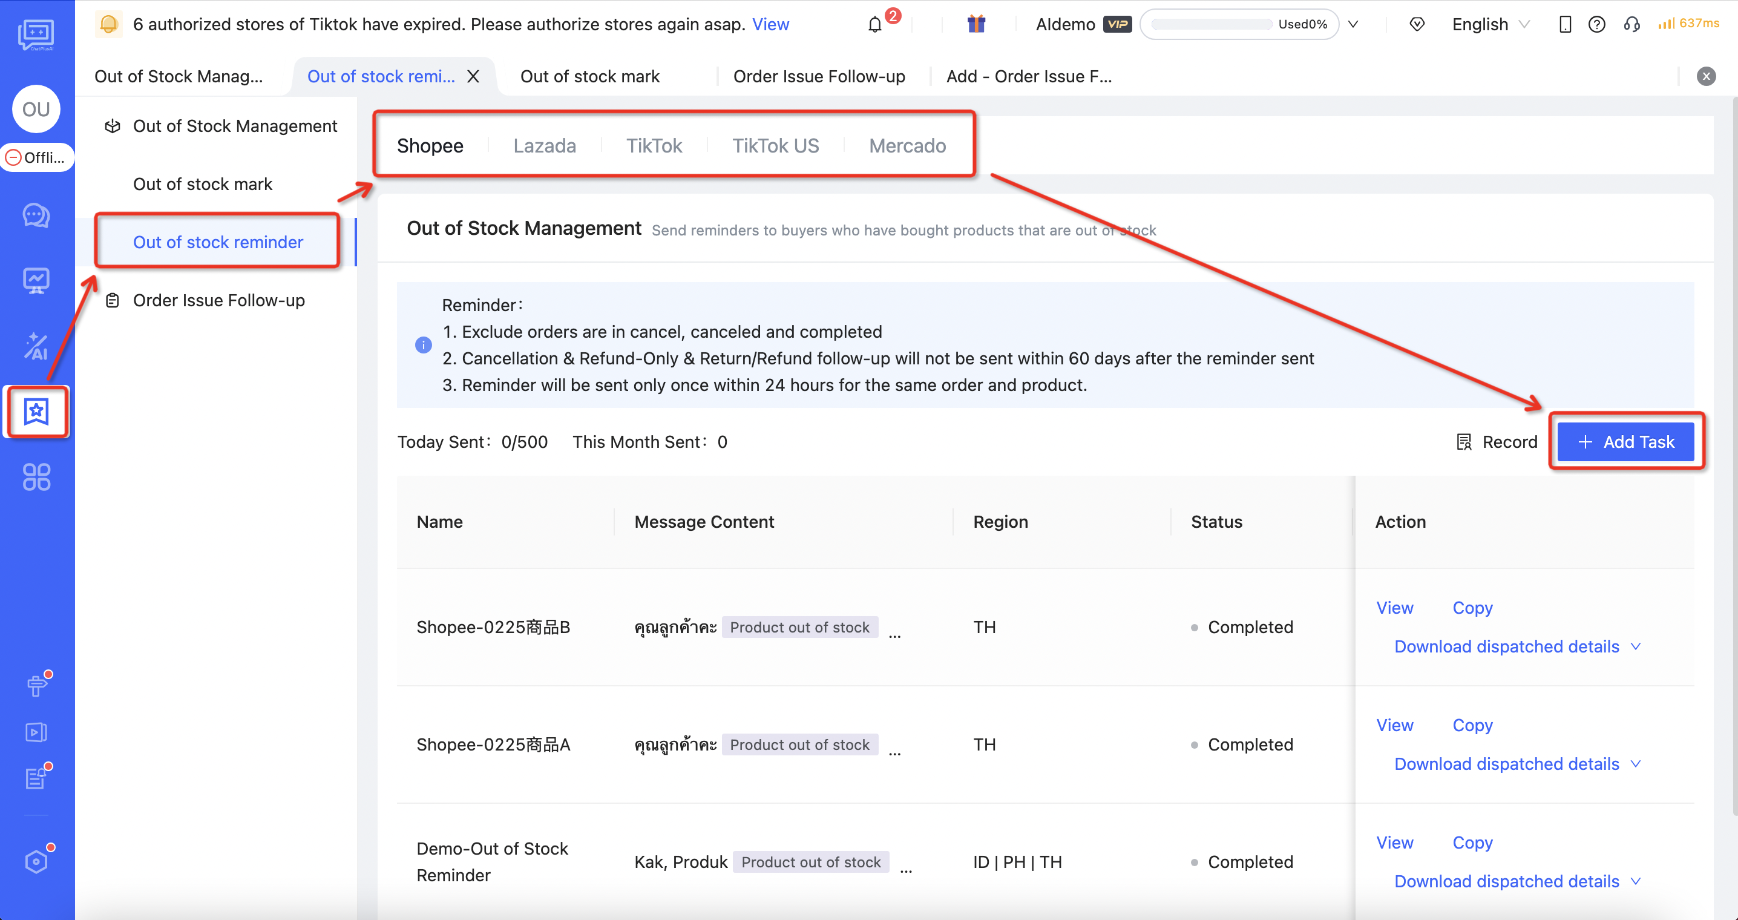Open the settings hexagon sidebar icon
Image resolution: width=1738 pixels, height=920 pixels.
coord(36,861)
